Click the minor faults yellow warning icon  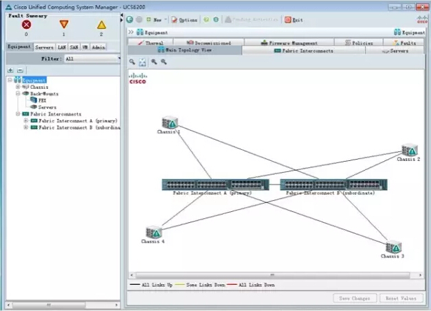(x=101, y=25)
